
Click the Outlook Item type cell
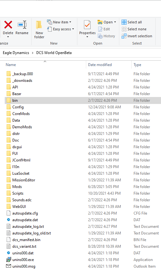(x=145, y=266)
